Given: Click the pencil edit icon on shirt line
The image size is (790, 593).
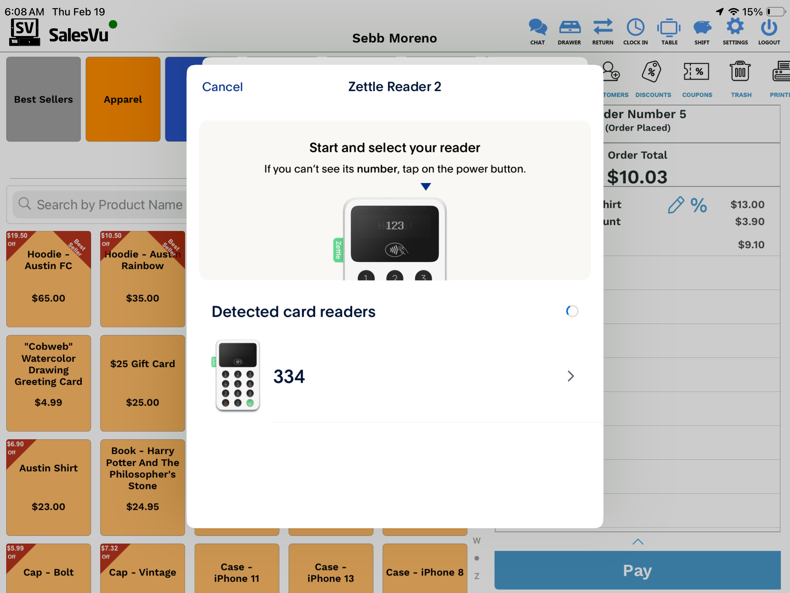Looking at the screenshot, I should [x=675, y=205].
